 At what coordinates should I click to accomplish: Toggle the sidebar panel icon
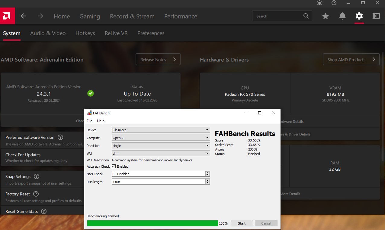click(x=376, y=16)
